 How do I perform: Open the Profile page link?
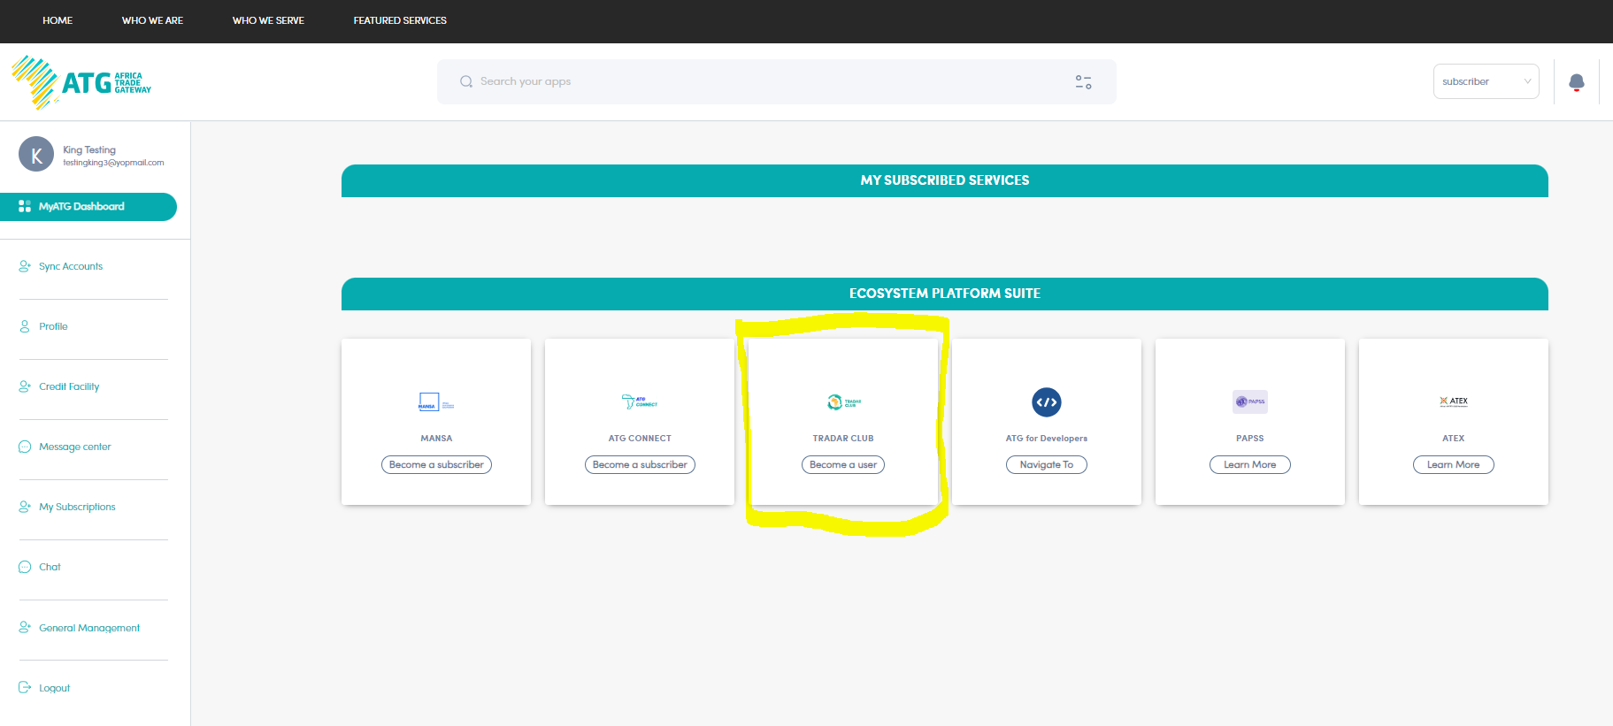[53, 326]
